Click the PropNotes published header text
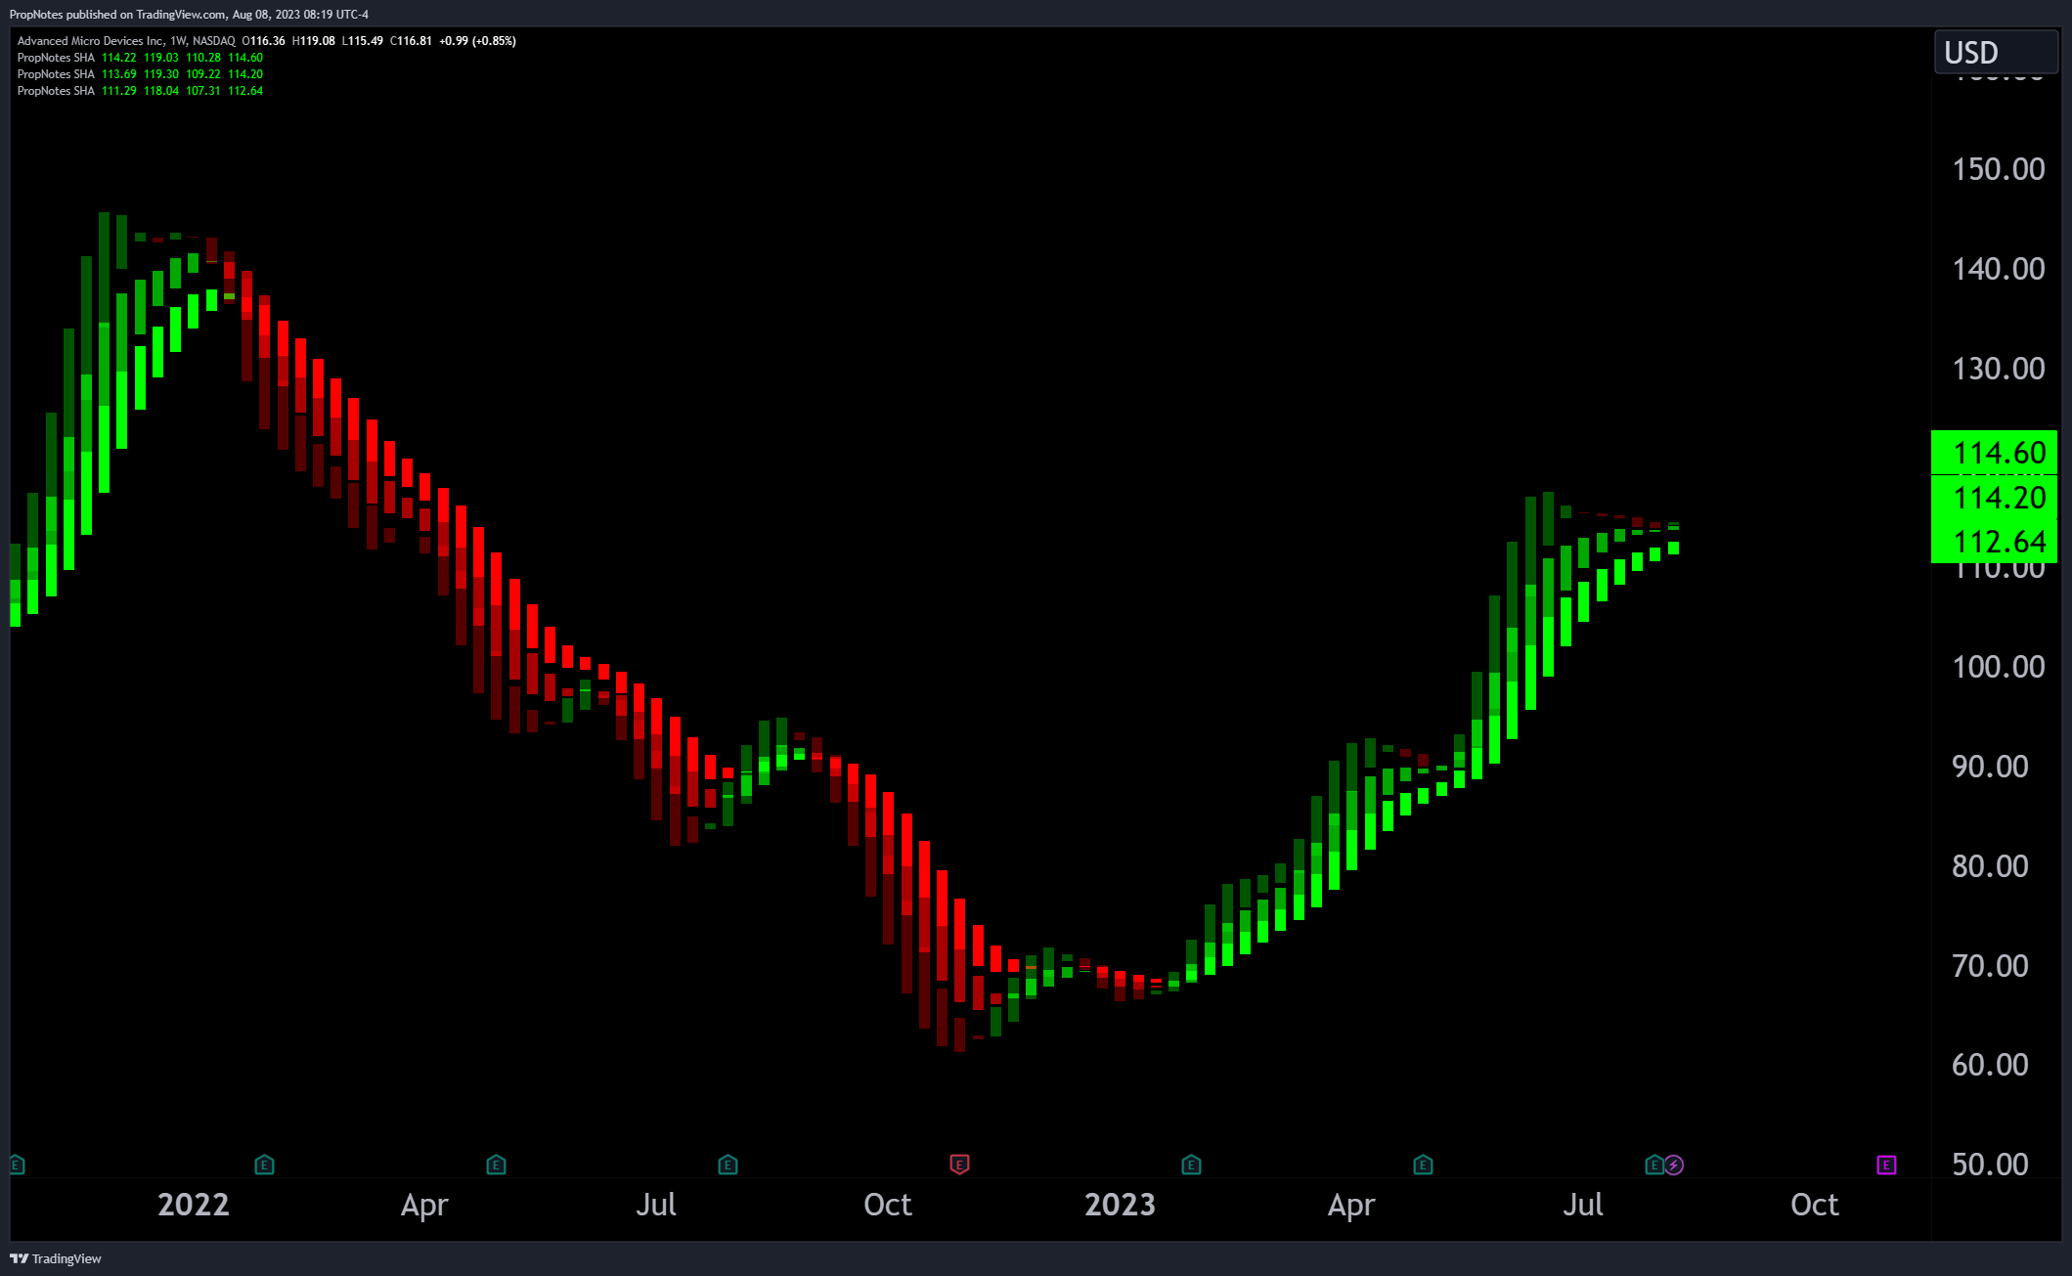2072x1276 pixels. [189, 15]
